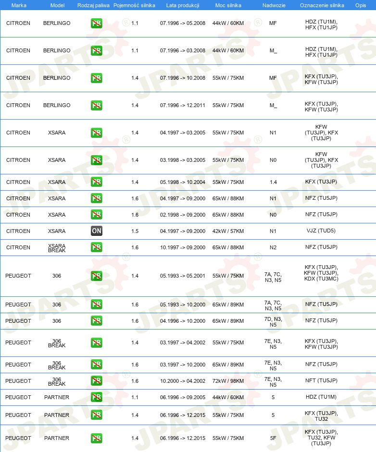376x452 pixels.
Task: Click the Lata produkcji column header
Action: point(183,5)
